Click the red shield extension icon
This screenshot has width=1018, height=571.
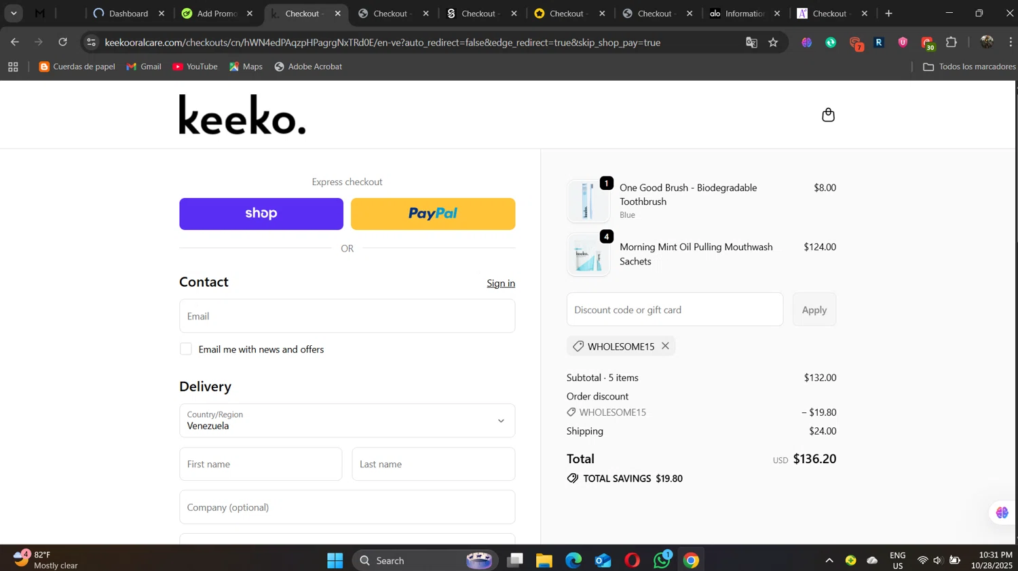903,42
